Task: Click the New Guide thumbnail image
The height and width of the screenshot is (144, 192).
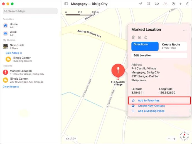Action: (5, 47)
